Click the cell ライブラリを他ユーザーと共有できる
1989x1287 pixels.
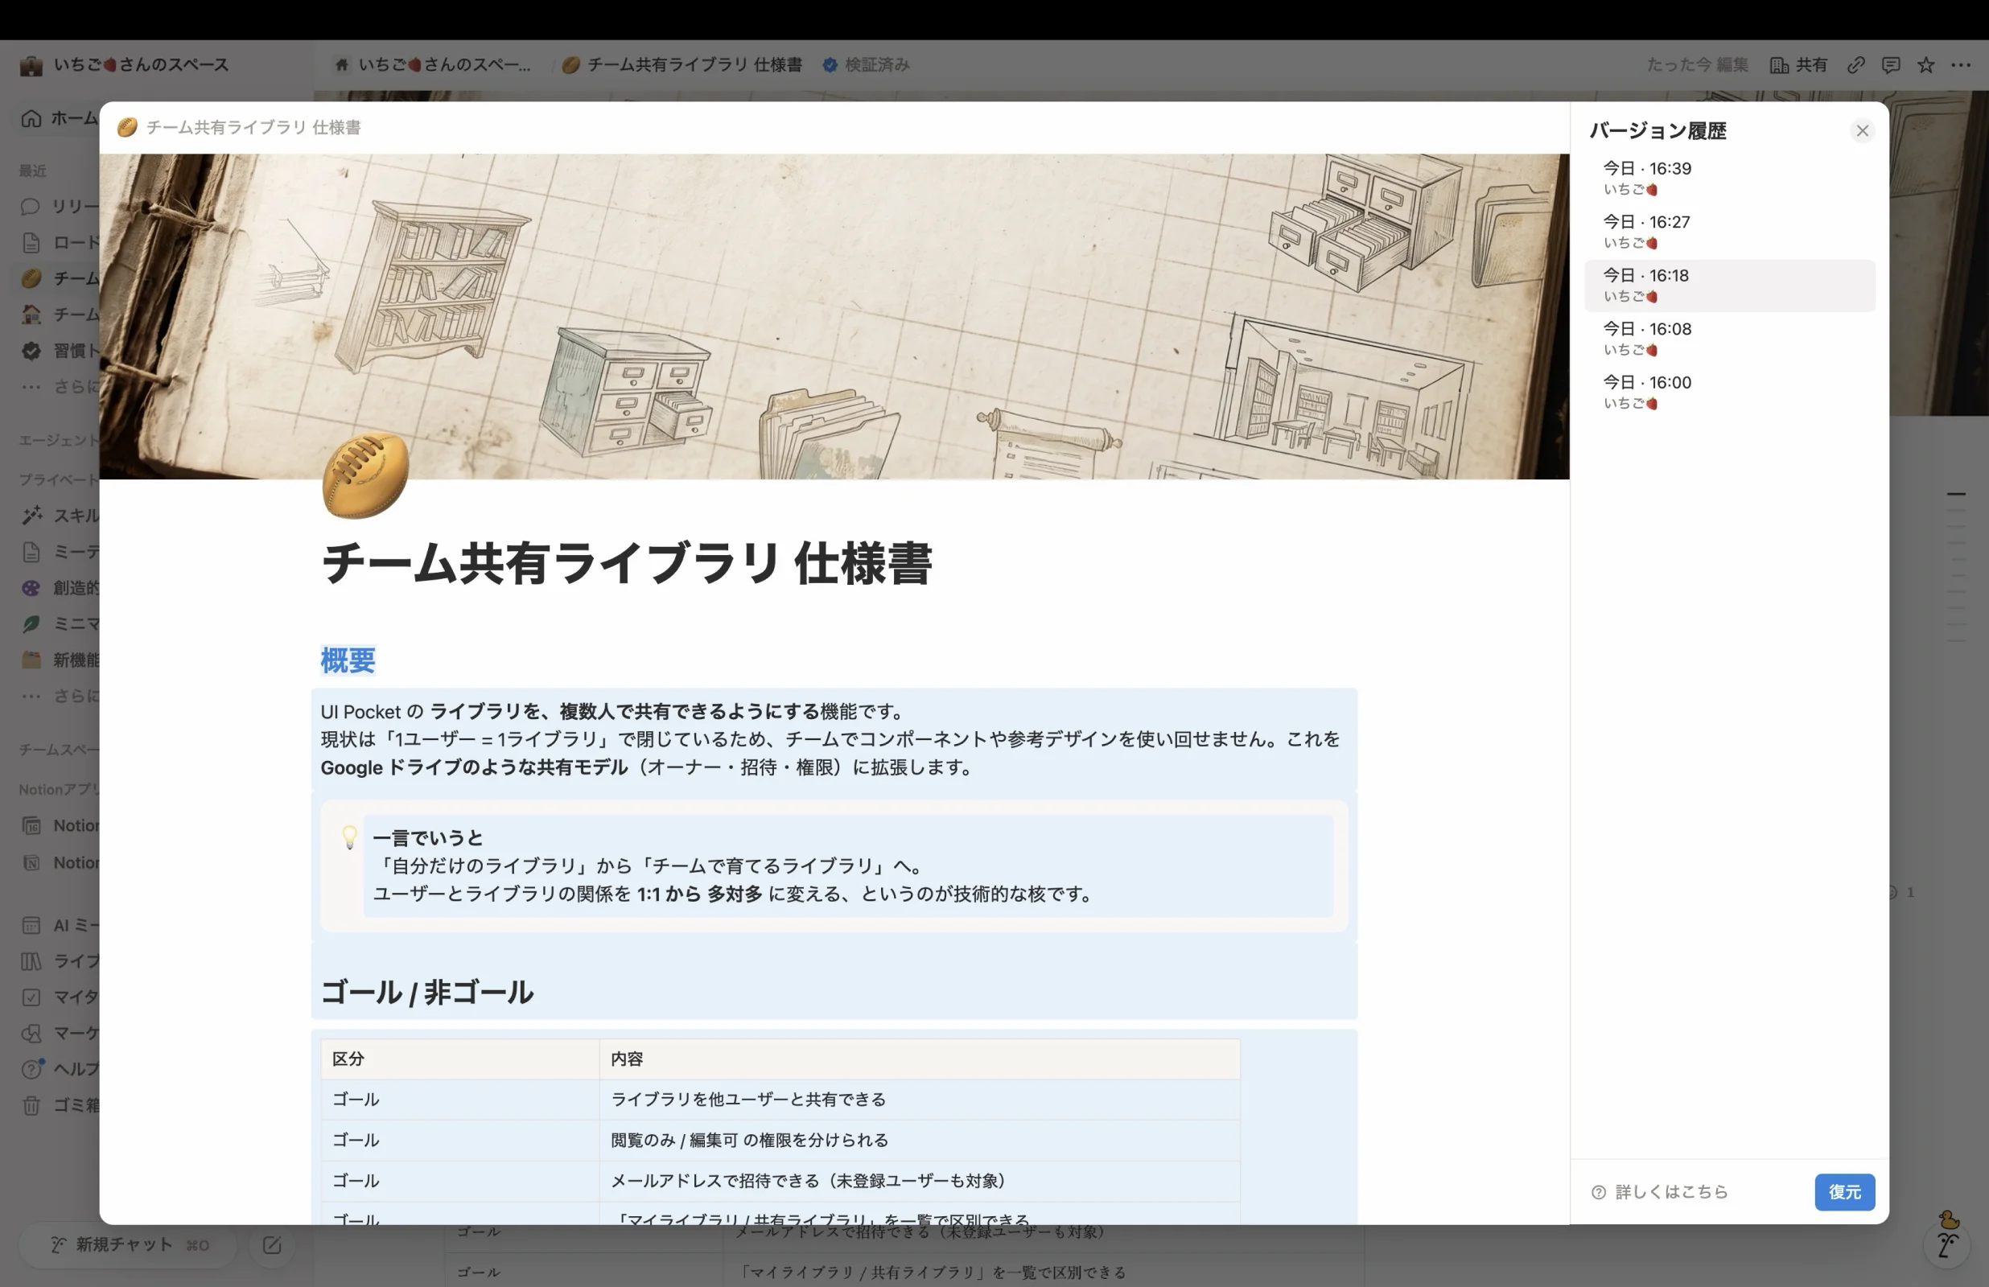920,1100
